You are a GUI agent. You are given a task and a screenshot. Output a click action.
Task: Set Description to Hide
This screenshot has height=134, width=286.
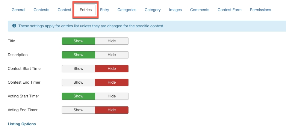112,55
